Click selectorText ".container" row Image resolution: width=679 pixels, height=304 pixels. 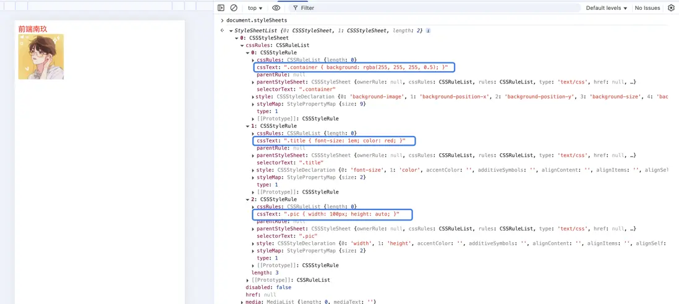(296, 89)
